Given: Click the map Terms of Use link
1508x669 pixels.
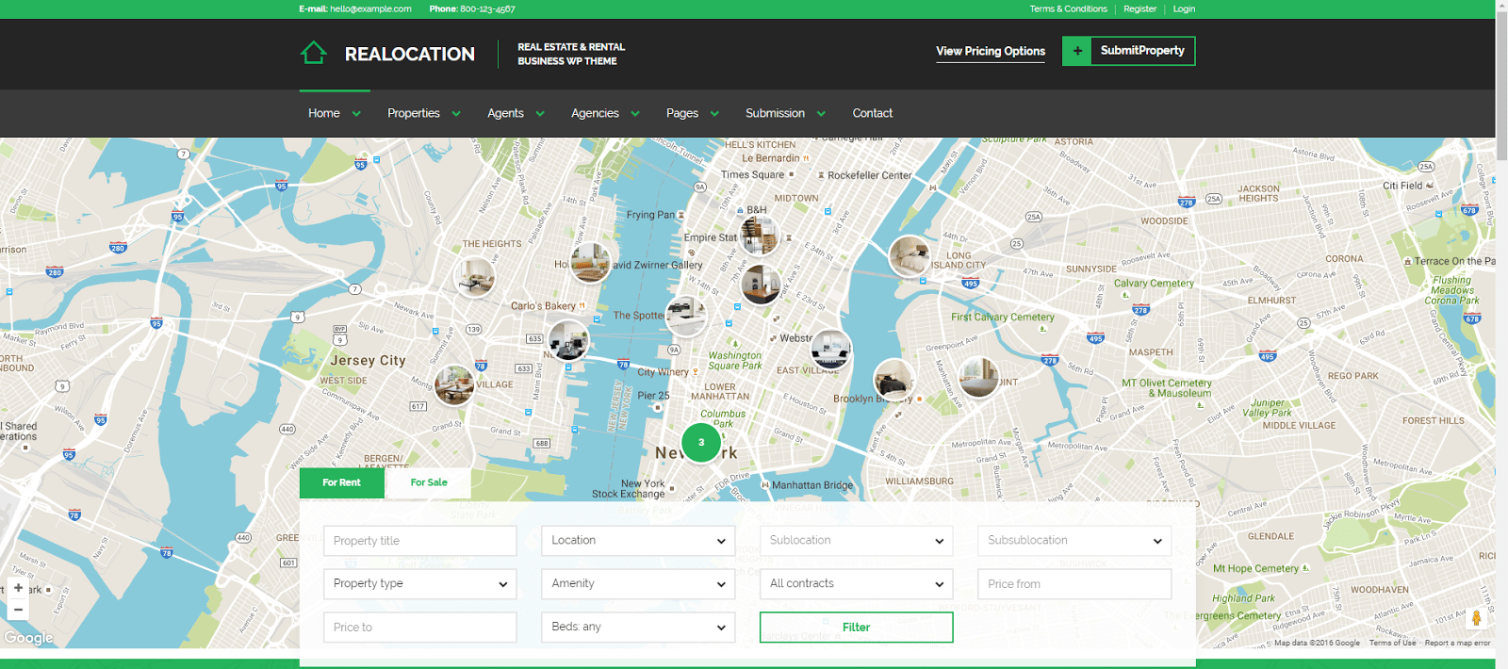Looking at the screenshot, I should click(1392, 643).
